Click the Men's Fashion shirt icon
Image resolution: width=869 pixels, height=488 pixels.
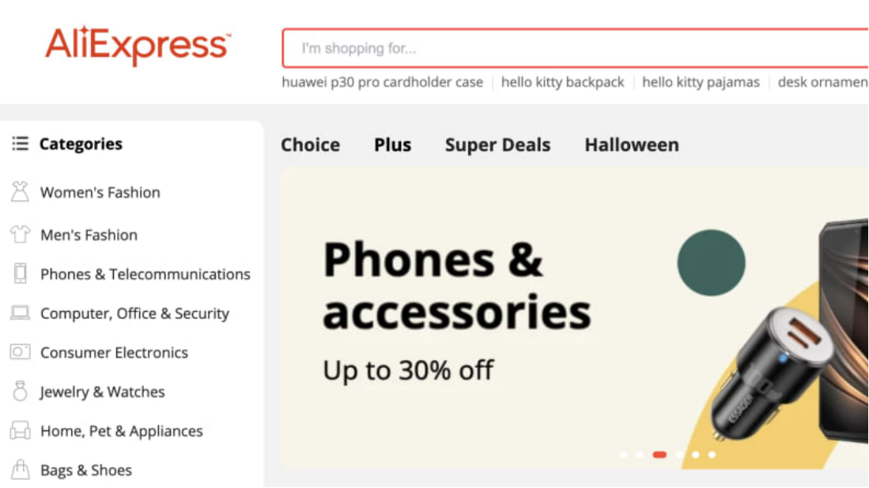click(20, 235)
